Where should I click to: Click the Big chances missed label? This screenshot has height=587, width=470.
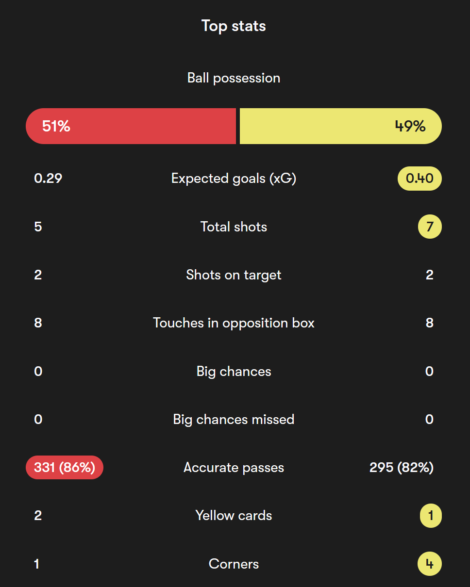234,420
